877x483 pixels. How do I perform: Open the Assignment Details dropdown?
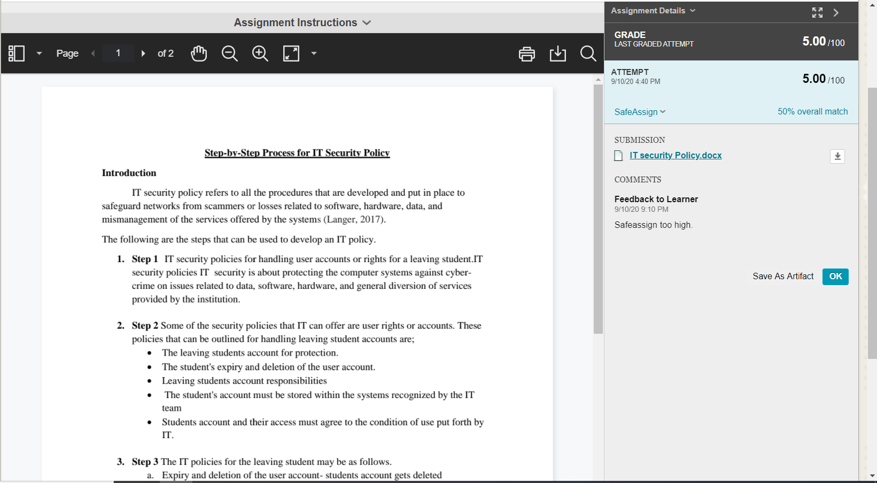653,11
